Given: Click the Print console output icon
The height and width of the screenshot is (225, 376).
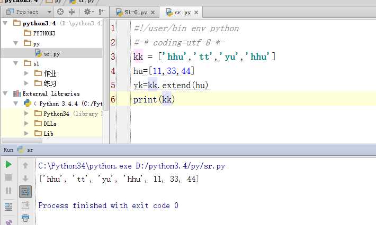Looking at the screenshot, I should pos(25,218).
